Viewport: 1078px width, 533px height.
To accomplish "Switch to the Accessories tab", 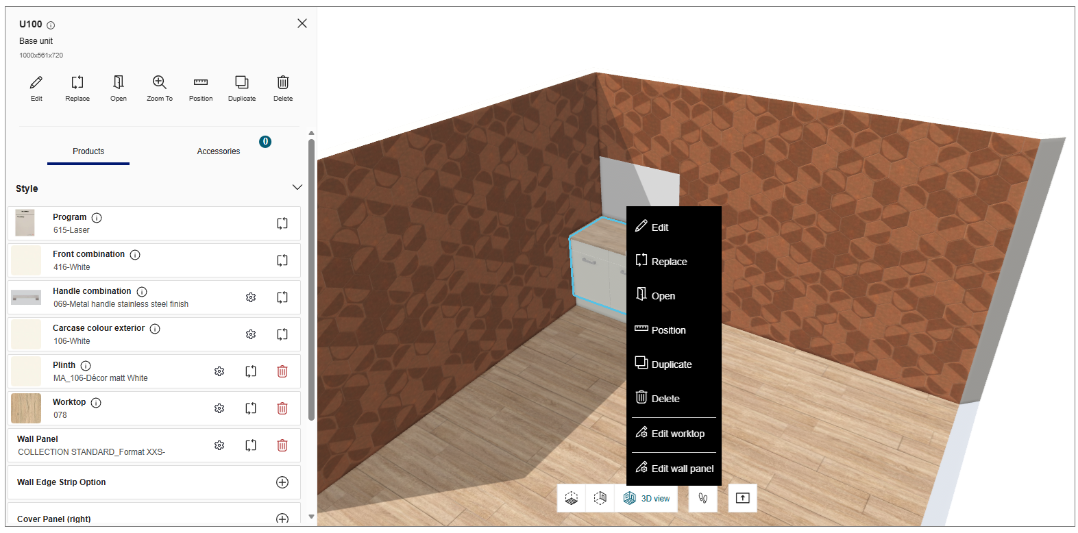I will pos(219,151).
